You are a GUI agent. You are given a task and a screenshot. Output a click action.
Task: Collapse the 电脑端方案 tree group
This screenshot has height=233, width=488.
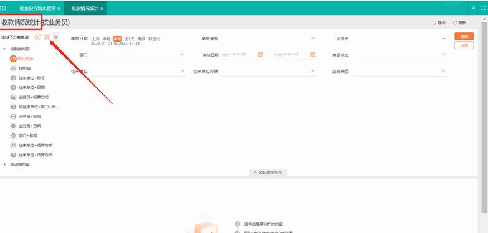pyautogui.click(x=4, y=49)
